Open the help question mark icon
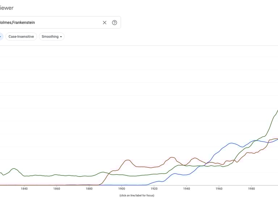Image resolution: width=278 pixels, height=216 pixels. [114, 22]
